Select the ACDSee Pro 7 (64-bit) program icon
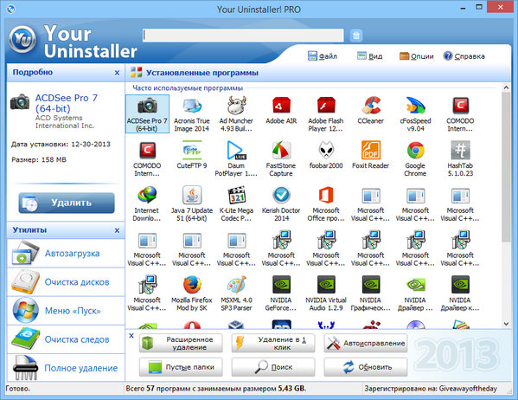The image size is (518, 400). (x=147, y=113)
